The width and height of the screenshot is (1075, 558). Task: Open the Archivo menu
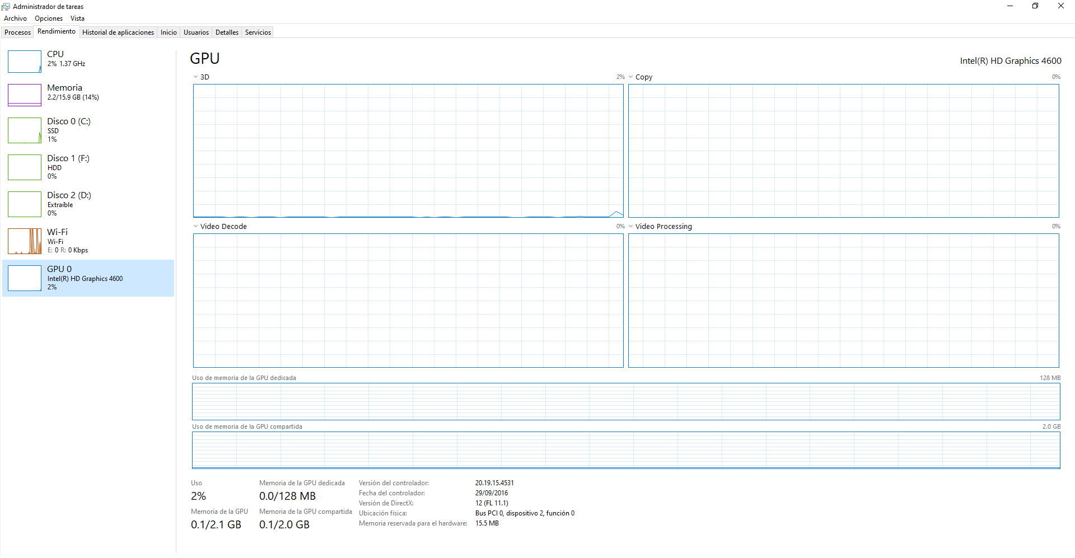click(15, 18)
